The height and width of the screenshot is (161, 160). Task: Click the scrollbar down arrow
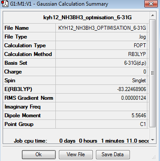point(153,140)
